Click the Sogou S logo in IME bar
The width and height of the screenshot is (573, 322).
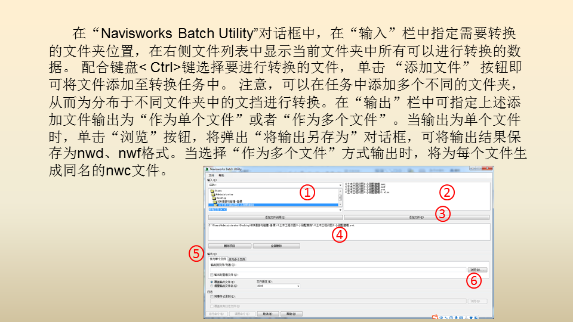coord(435,317)
